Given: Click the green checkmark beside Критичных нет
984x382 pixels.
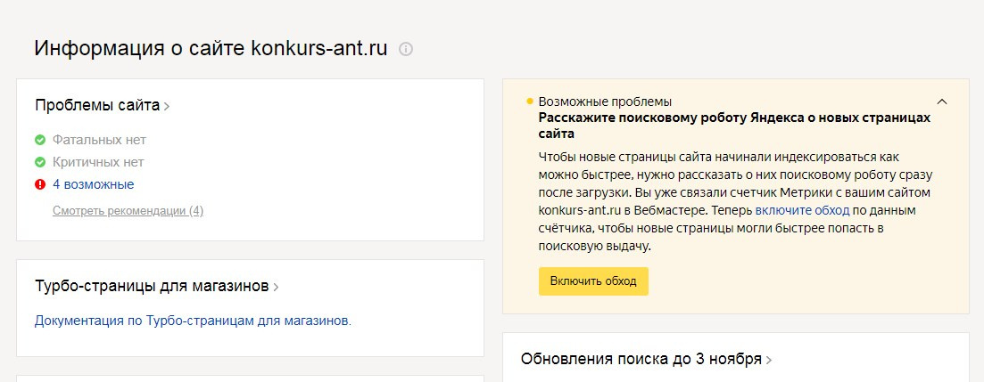Looking at the screenshot, I should 40,162.
